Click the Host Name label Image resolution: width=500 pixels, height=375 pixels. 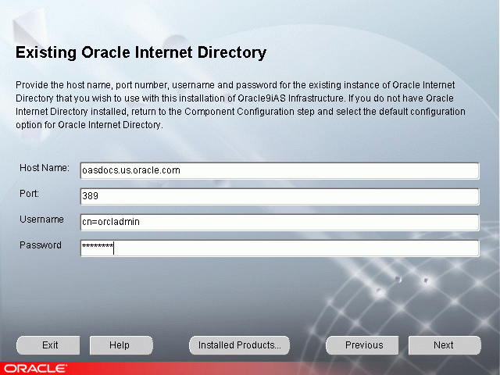coord(45,168)
